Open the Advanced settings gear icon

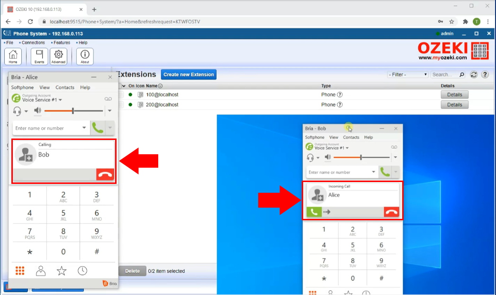[x=59, y=56]
